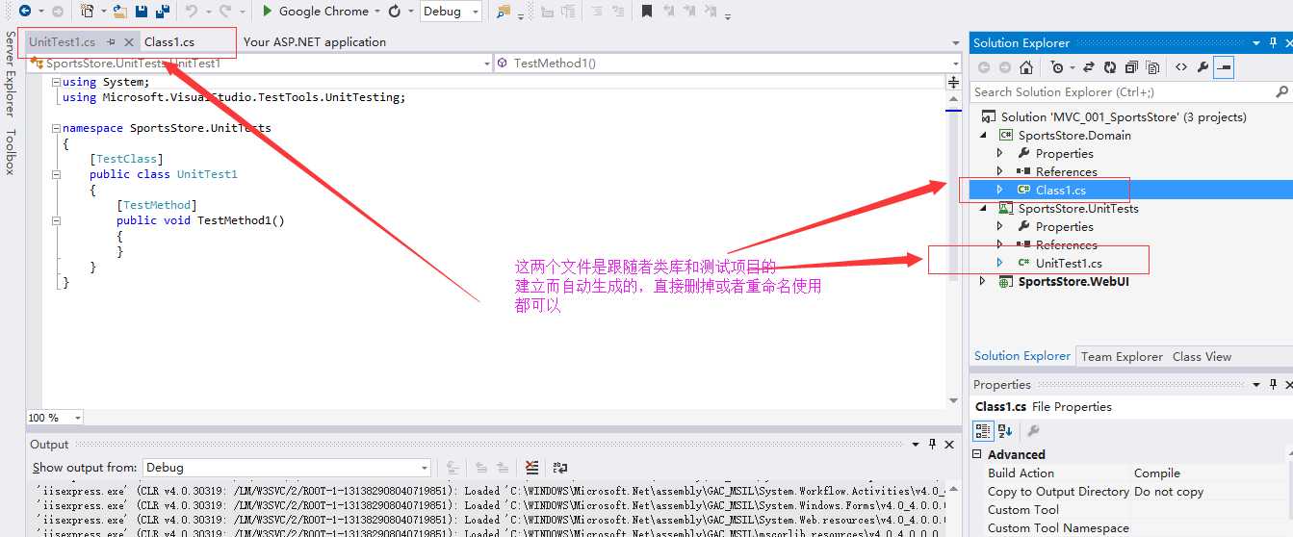Toggle a bookmark with the bookmark icon
The image size is (1293, 537).
[x=647, y=12]
